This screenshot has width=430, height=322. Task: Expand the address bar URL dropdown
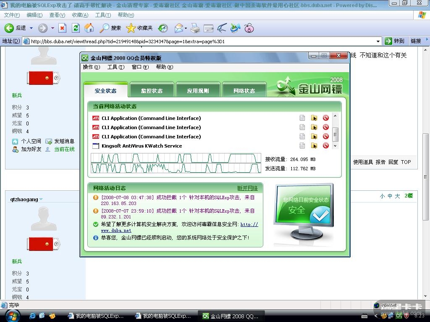[x=378, y=42]
